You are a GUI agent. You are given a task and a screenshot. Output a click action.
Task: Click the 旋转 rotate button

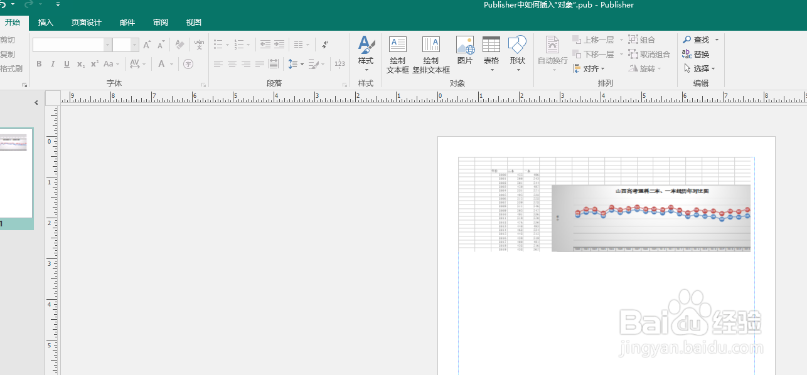643,68
